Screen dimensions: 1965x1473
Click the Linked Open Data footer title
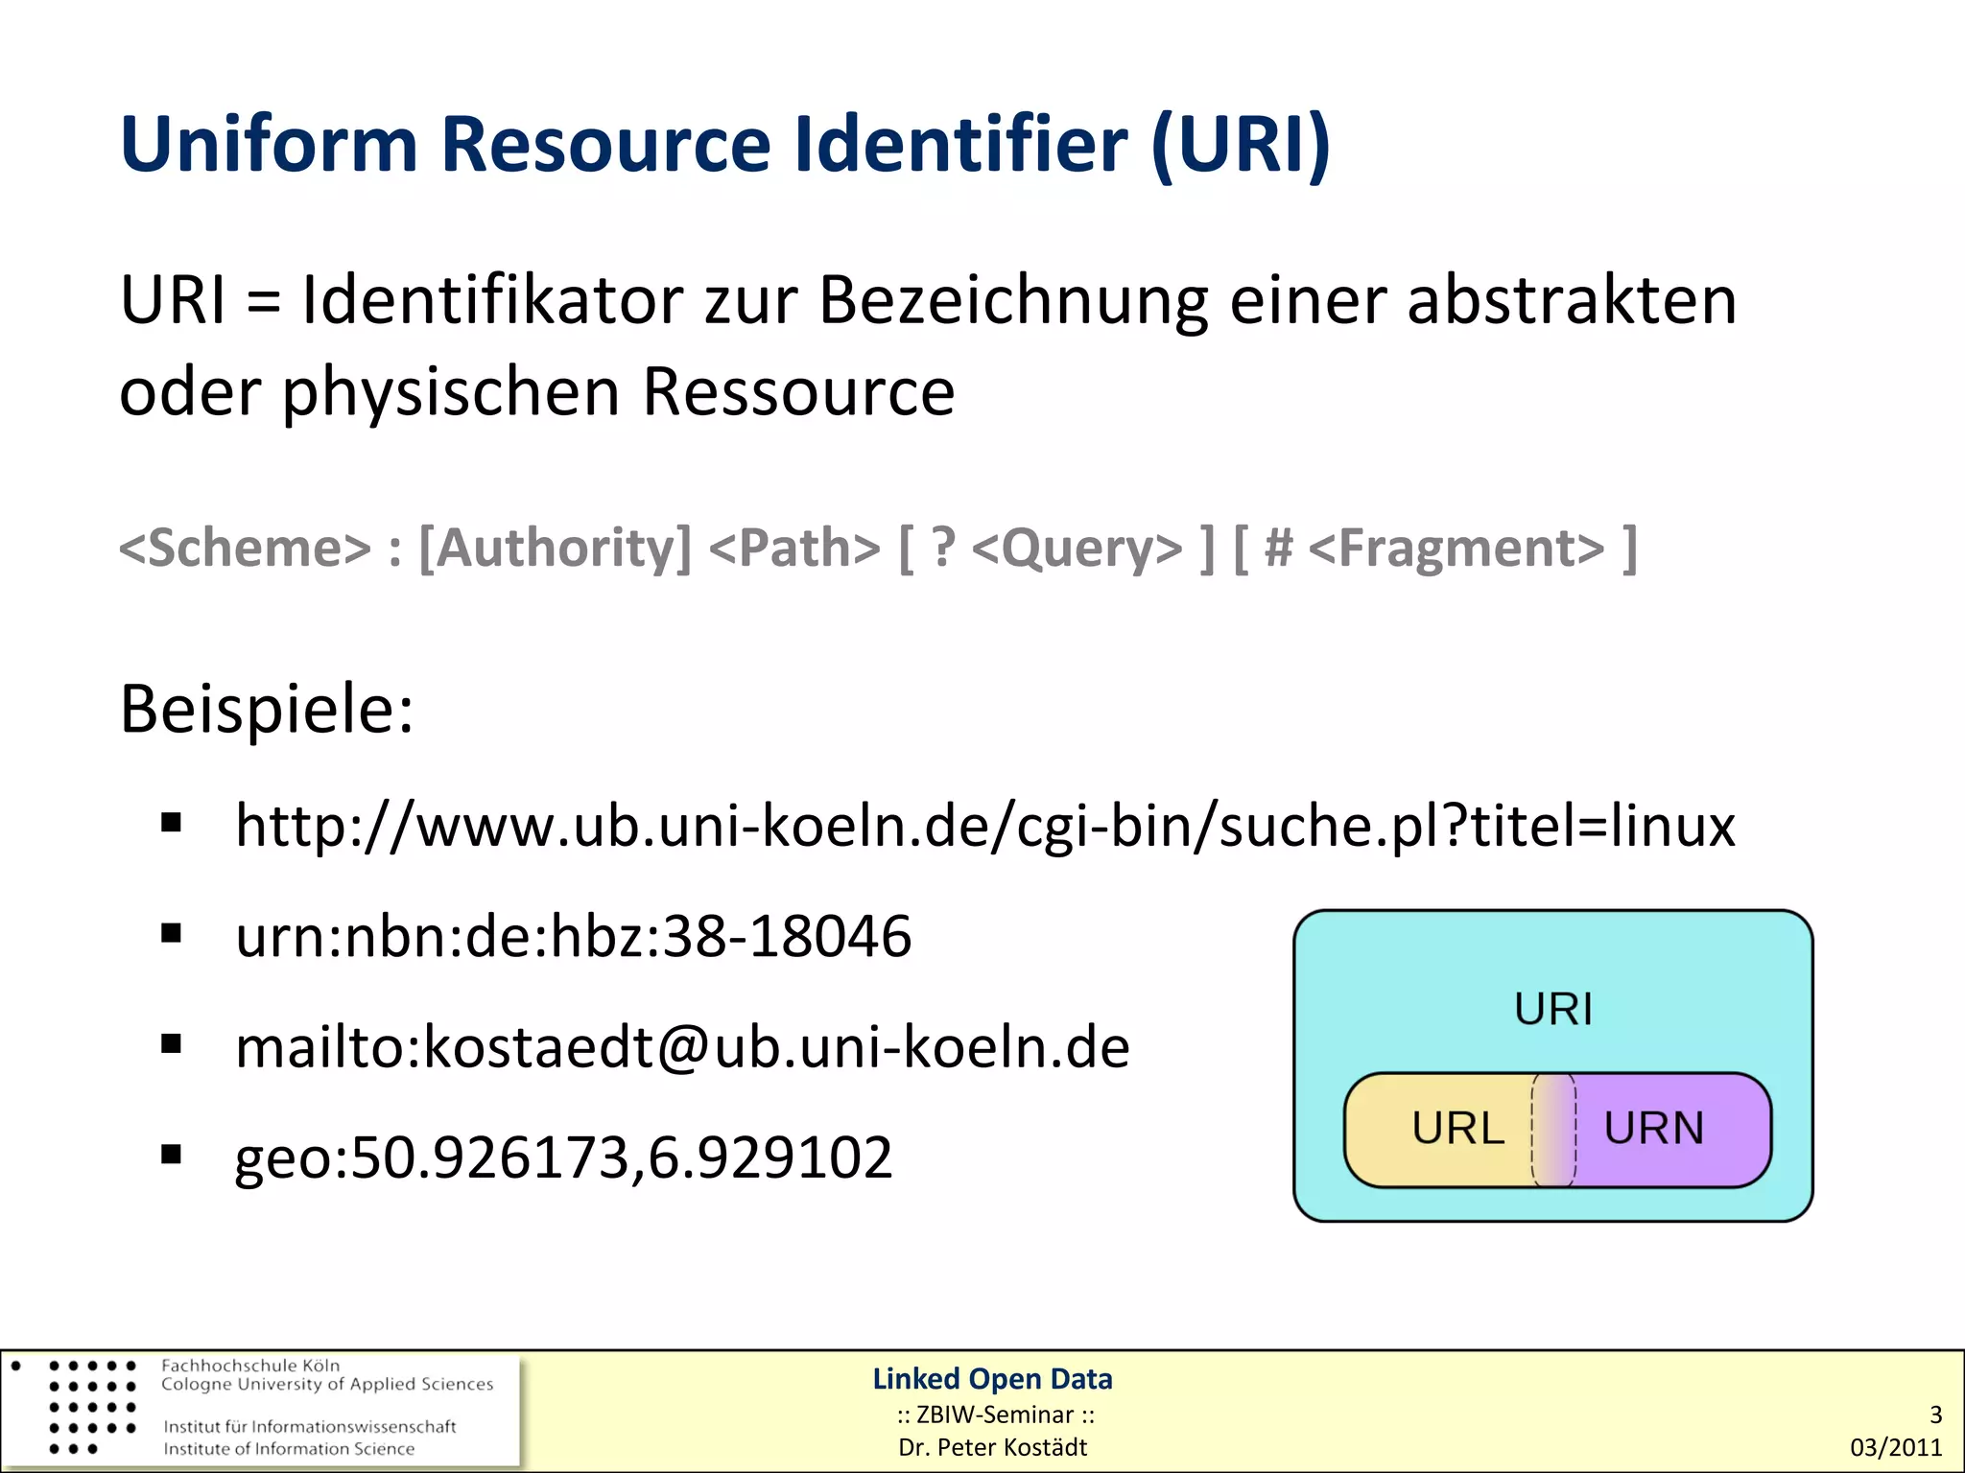pos(992,1378)
